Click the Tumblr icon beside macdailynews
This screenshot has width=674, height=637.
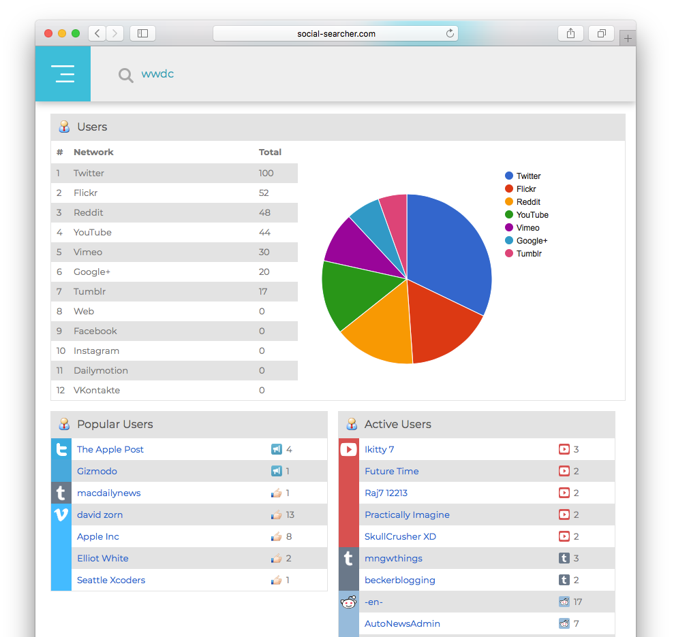pos(61,493)
